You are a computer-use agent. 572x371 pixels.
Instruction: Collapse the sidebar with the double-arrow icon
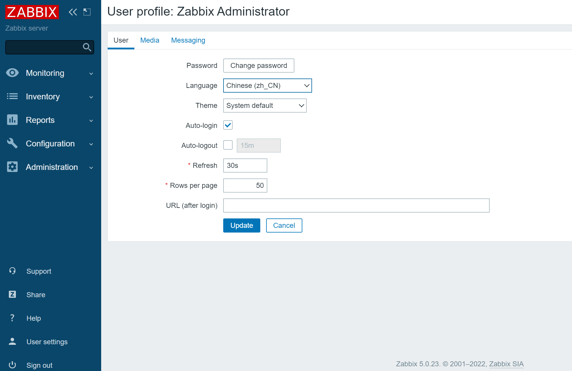click(73, 12)
